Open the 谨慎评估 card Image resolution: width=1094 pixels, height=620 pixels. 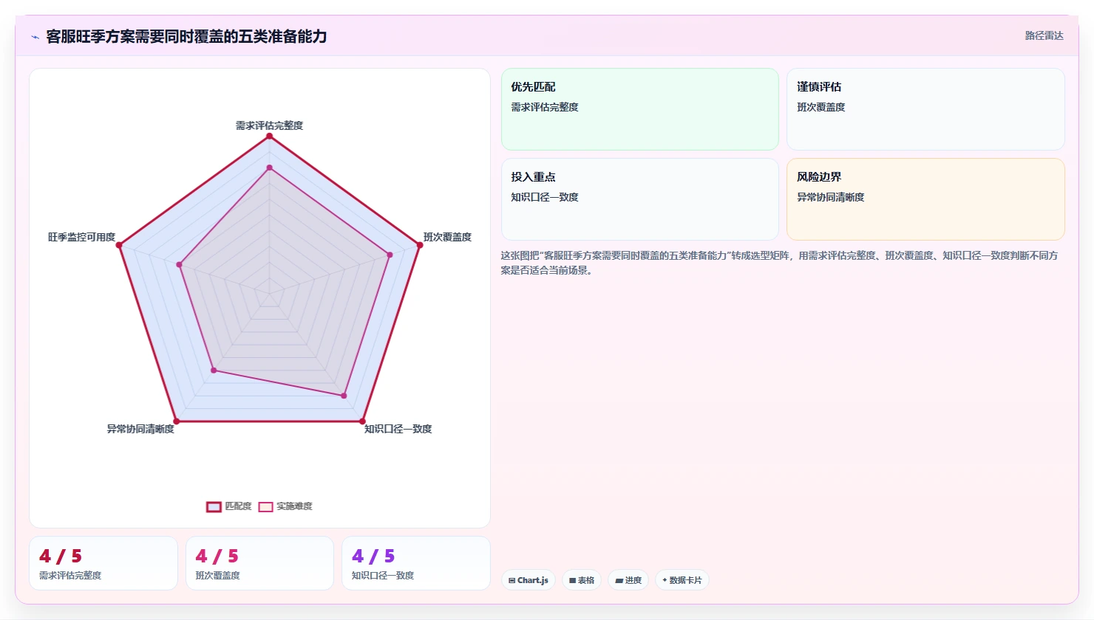pos(925,109)
